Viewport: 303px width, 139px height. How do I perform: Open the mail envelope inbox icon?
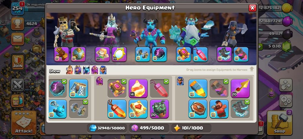(x=18, y=39)
